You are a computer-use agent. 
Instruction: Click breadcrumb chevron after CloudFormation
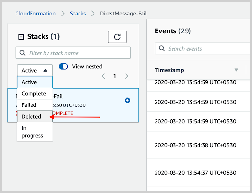pyautogui.click(x=63, y=14)
